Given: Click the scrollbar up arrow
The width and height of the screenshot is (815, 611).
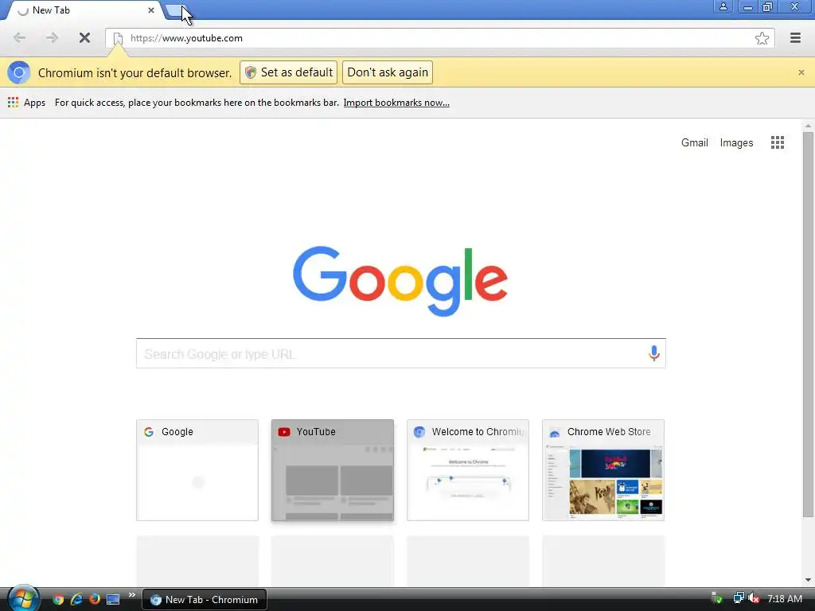Looking at the screenshot, I should (x=808, y=126).
